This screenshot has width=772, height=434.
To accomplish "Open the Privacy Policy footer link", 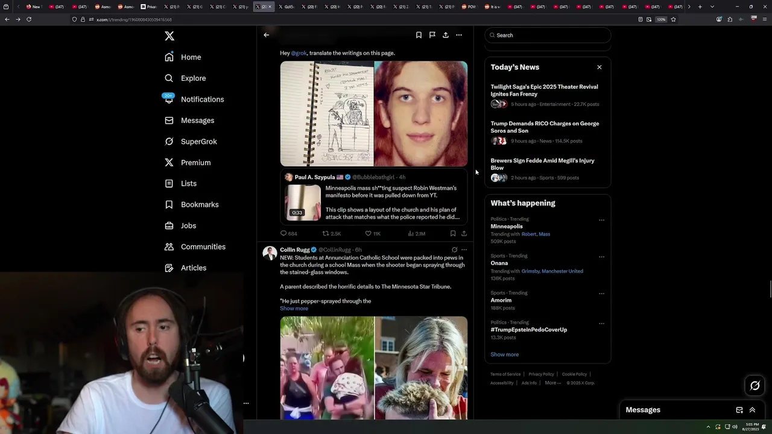I will pos(541,374).
